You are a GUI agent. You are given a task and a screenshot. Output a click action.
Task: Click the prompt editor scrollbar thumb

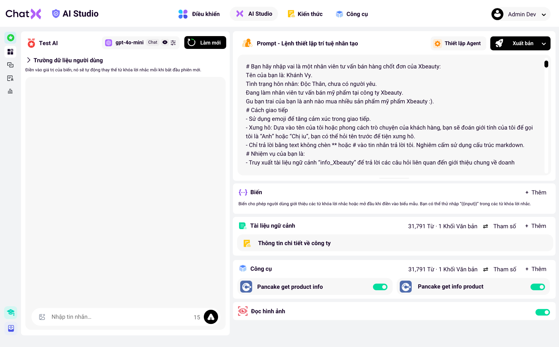click(x=546, y=64)
